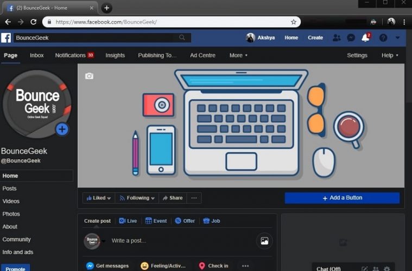The width and height of the screenshot is (412, 271).
Task: Click the Get messages option
Action: click(x=107, y=266)
